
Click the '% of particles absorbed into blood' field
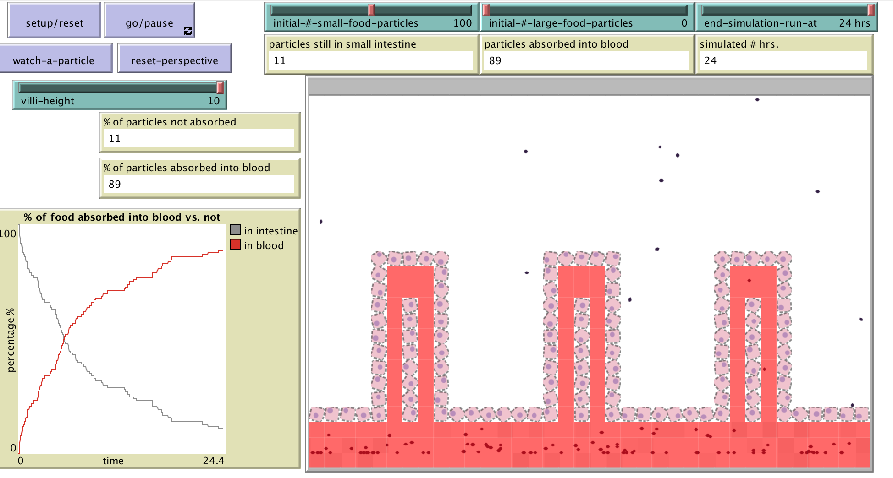(x=198, y=184)
